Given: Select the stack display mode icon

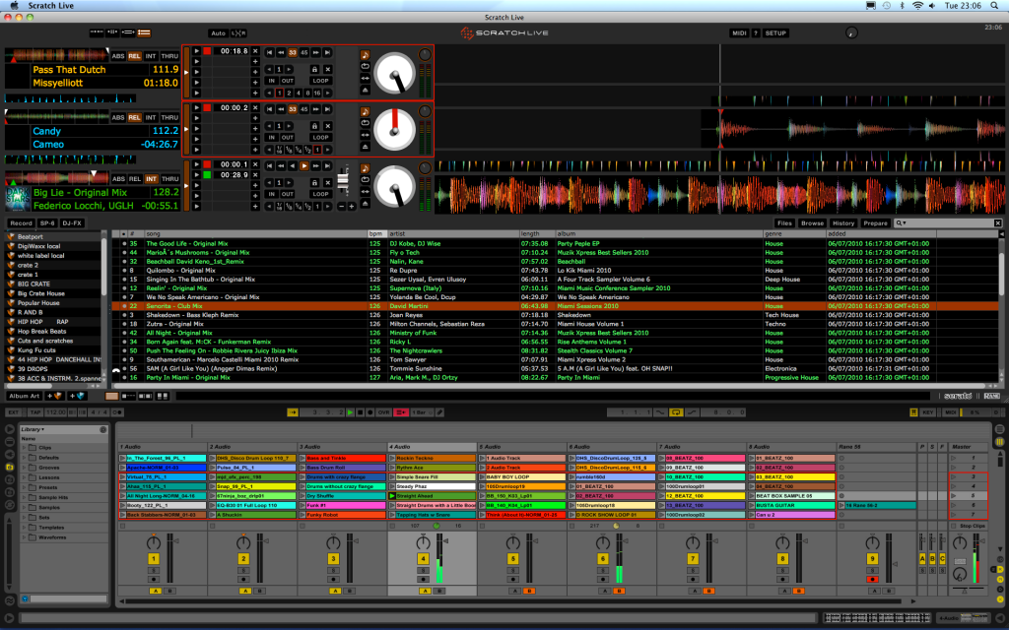Looking at the screenshot, I should 144,32.
